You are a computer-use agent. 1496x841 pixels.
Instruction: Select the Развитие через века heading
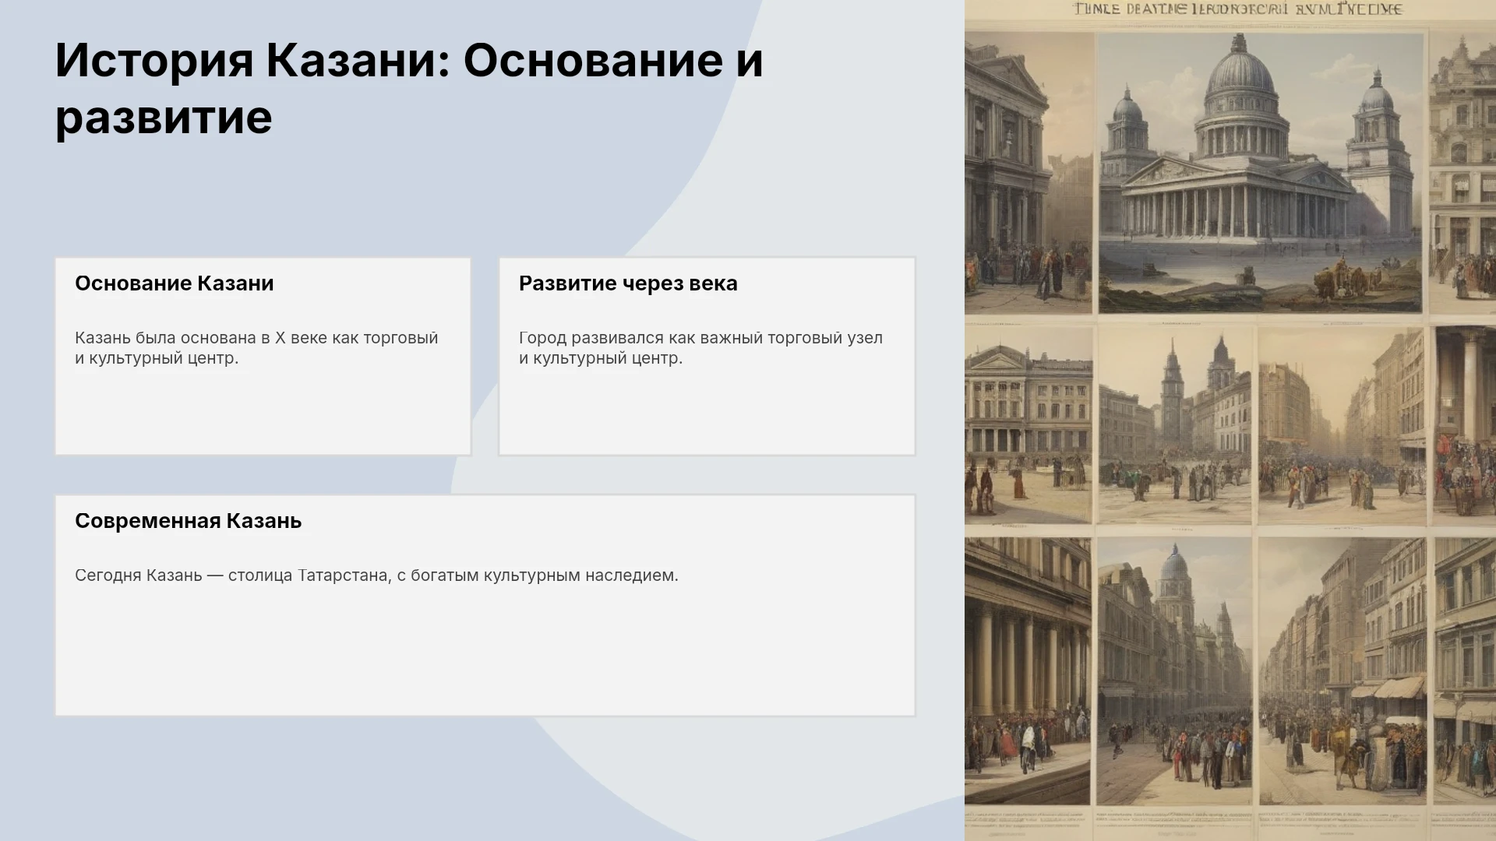(x=628, y=283)
